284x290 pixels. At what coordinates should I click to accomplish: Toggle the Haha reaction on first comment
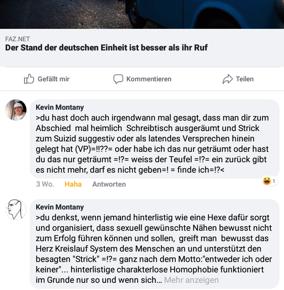[x=73, y=184]
